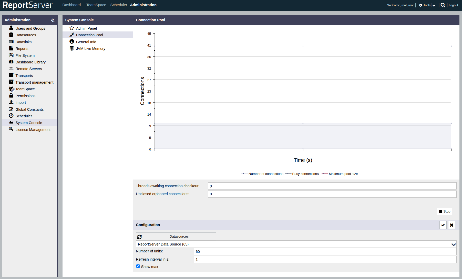Uncheck the Show max checkbox
The image size is (462, 279).
pos(138,266)
